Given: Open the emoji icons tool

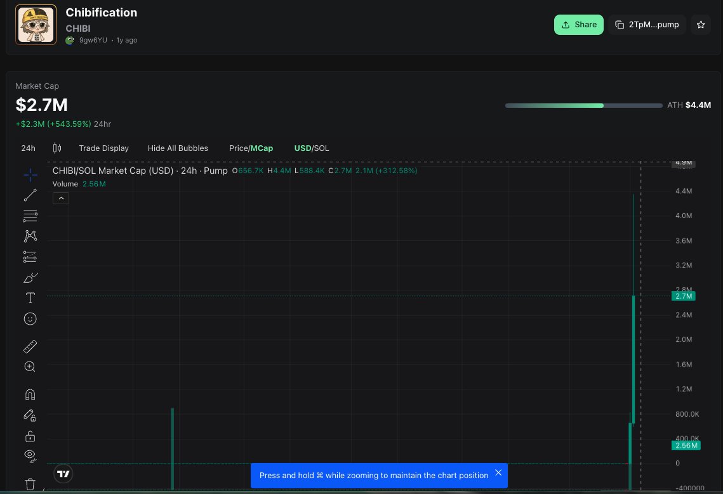Looking at the screenshot, I should click(x=30, y=319).
